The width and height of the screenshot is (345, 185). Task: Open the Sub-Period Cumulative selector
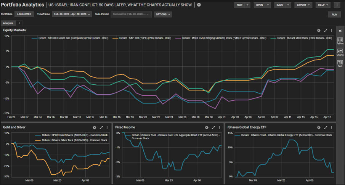131,14
